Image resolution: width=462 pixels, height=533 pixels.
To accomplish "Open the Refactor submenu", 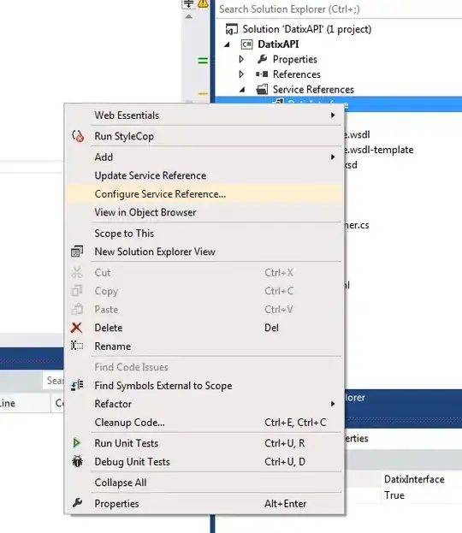I will (204, 404).
